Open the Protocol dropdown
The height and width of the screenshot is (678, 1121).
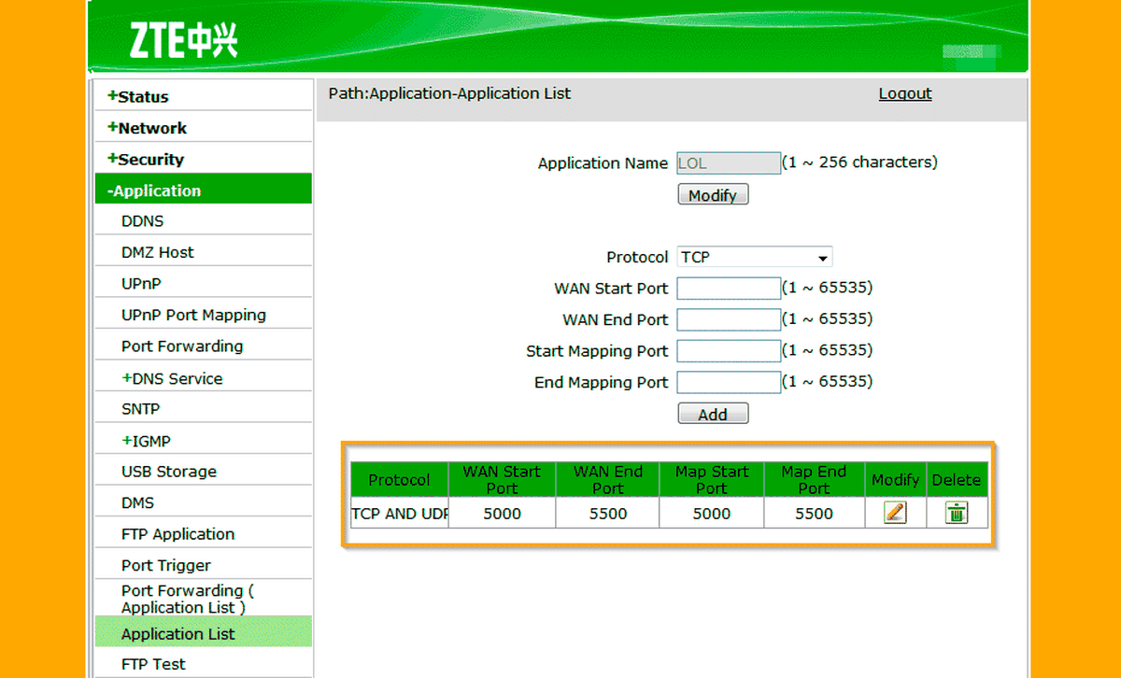click(754, 257)
